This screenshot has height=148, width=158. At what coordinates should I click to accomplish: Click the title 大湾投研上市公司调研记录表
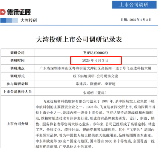[79, 39]
